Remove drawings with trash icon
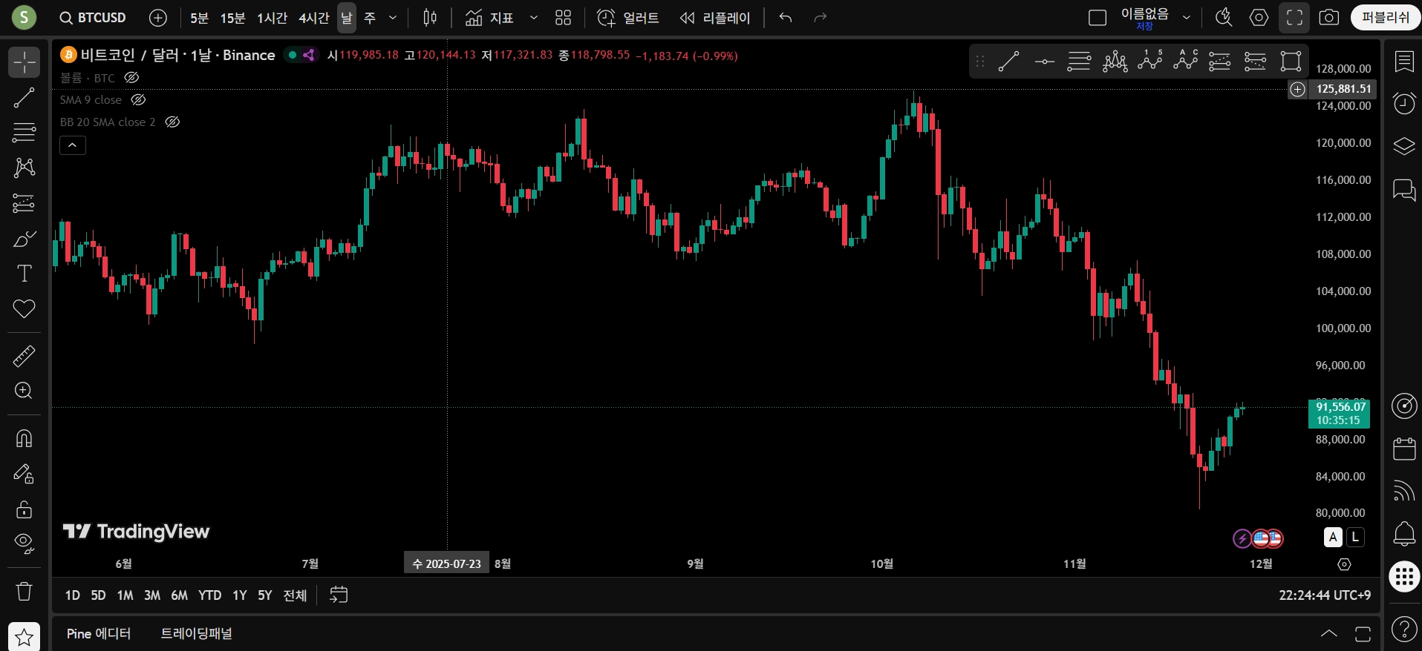This screenshot has width=1422, height=651. (24, 591)
